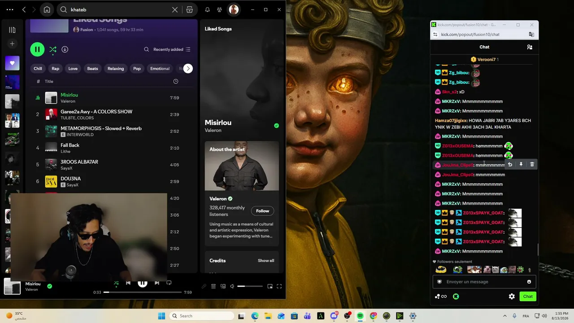The width and height of the screenshot is (574, 323).
Task: Collapse Your Library in the Spotify sidebar
Action: click(x=12, y=30)
